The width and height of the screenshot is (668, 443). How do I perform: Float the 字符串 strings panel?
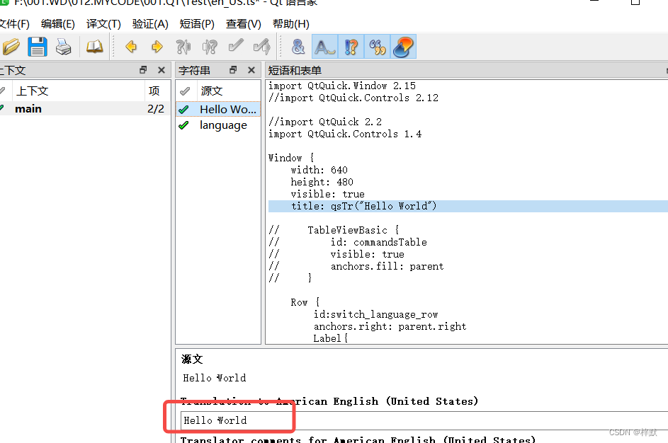point(233,70)
